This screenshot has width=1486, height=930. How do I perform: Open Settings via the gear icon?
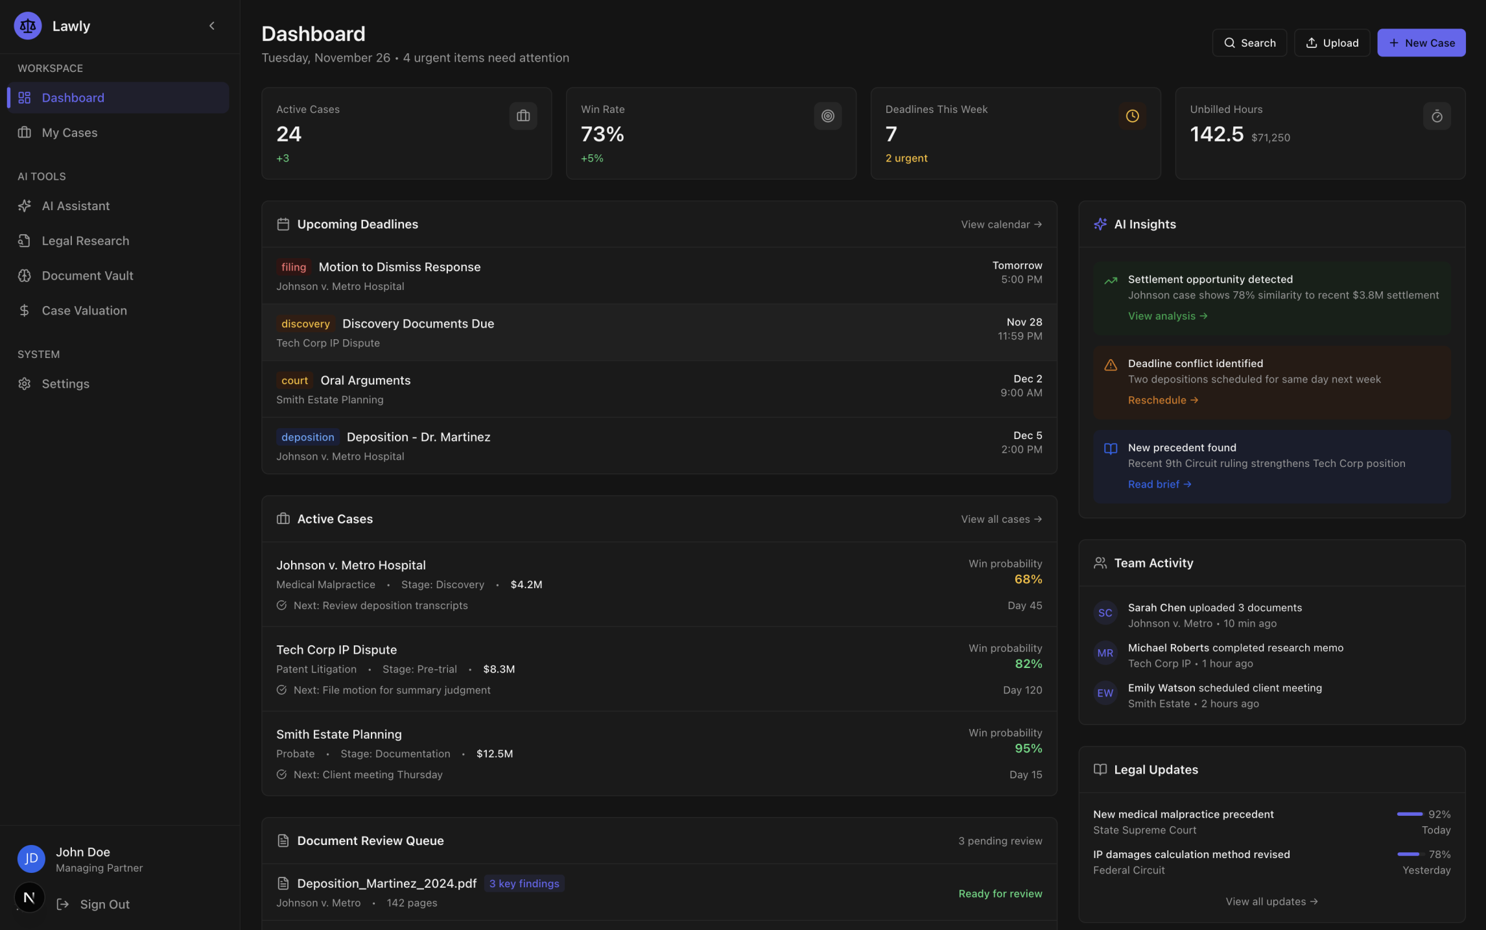[x=24, y=383]
